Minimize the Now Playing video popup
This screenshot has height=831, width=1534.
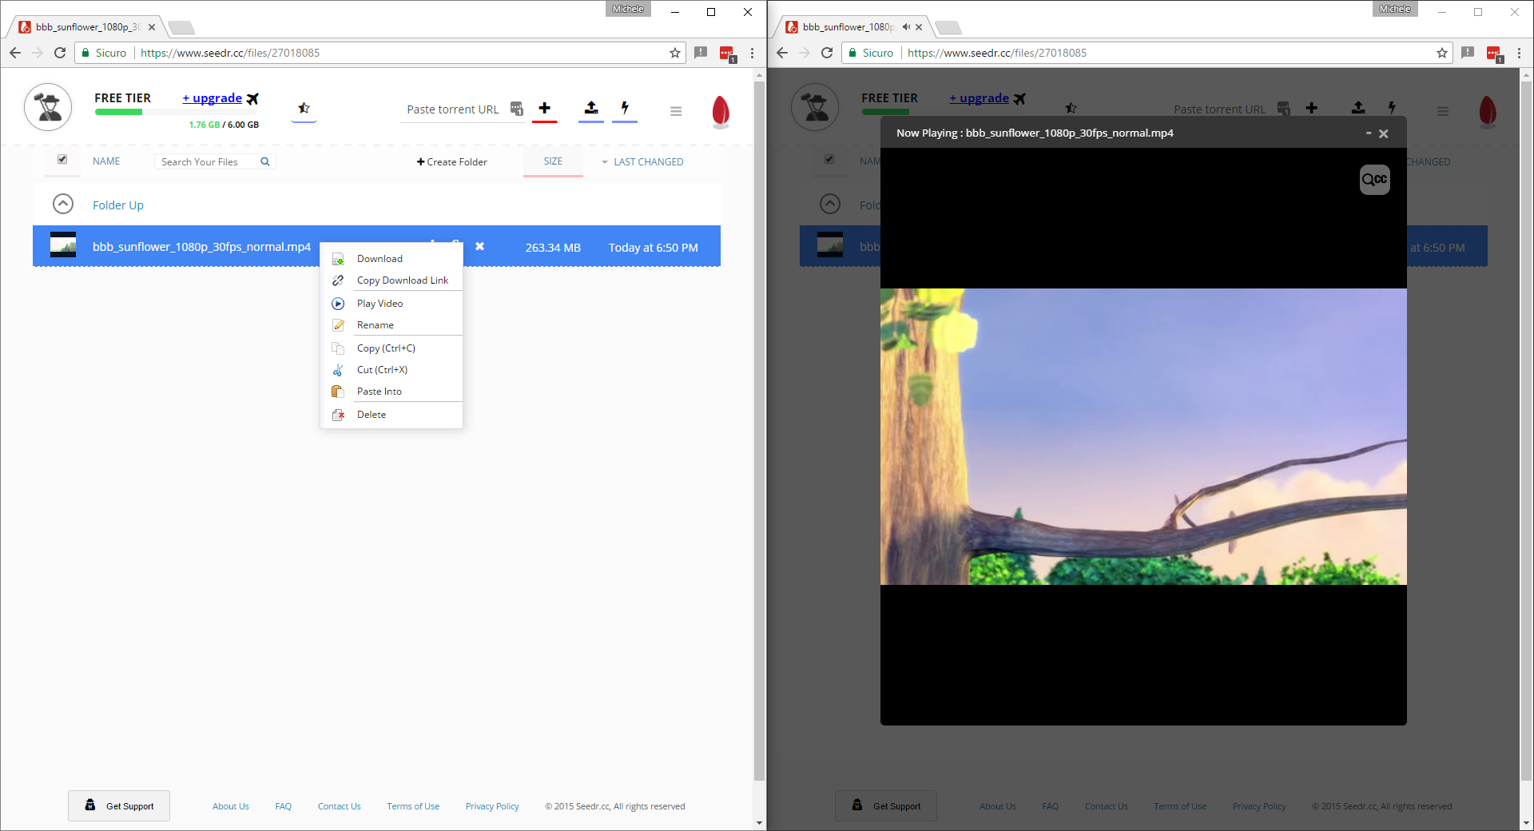[1369, 133]
